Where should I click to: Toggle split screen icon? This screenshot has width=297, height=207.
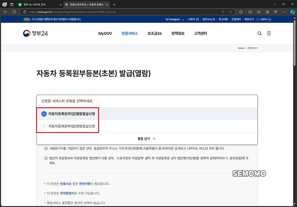(x=250, y=12)
